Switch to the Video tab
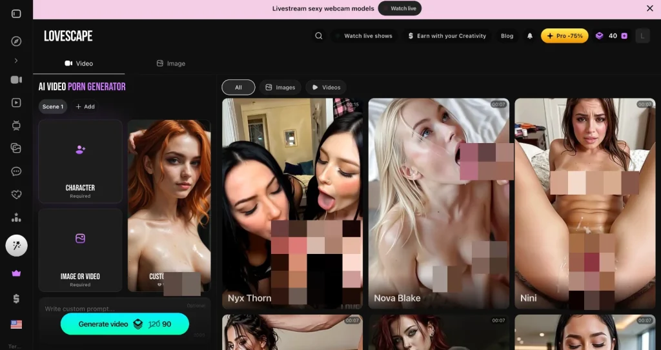The height and width of the screenshot is (350, 661). pyautogui.click(x=79, y=64)
